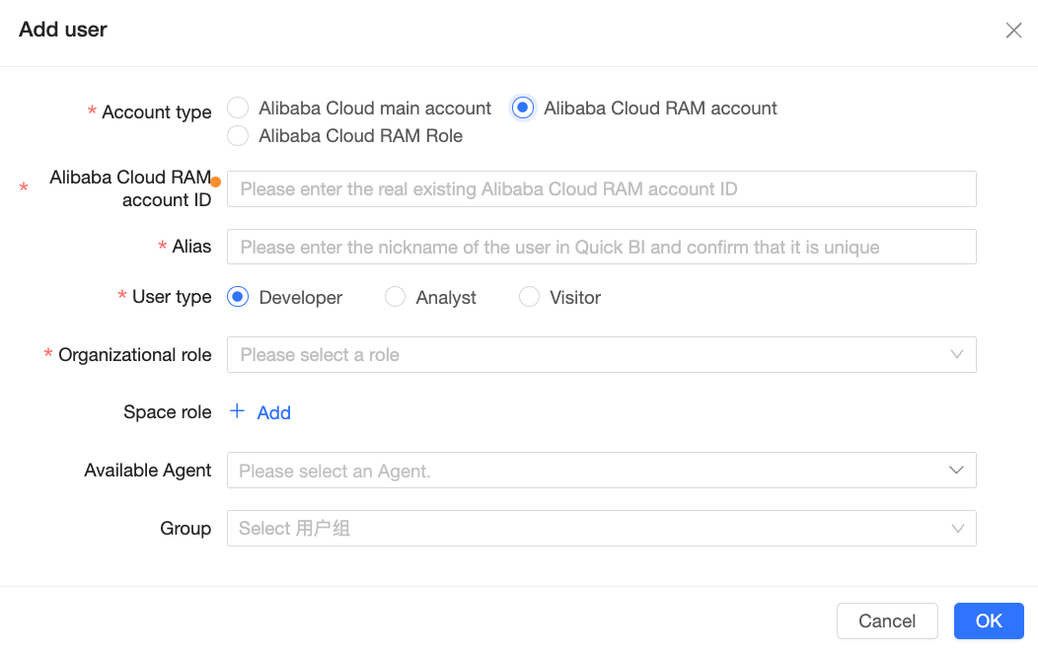Click the 'Alibaba Cloud RAM account ID' label
Viewport: 1038px width, 655px height.
(x=130, y=188)
